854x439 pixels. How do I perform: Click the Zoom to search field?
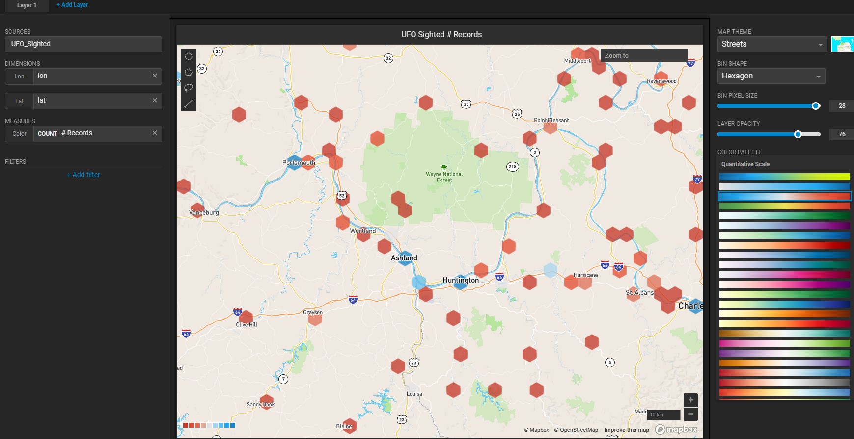click(x=644, y=56)
